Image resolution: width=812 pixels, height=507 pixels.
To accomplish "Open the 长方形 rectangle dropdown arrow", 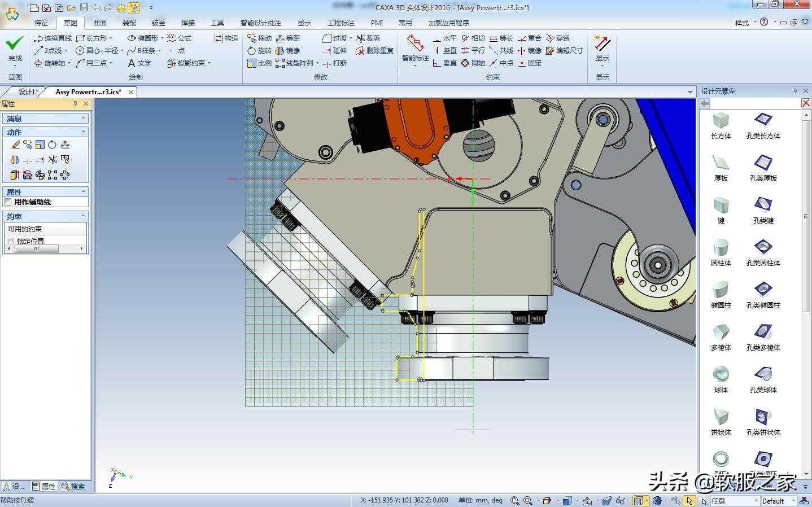I will click(x=111, y=38).
